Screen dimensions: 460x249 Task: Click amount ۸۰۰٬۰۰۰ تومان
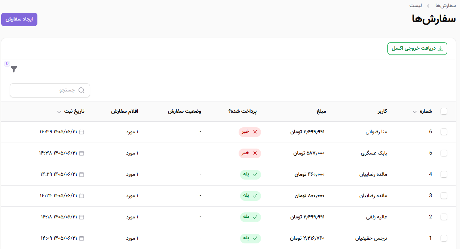(310, 196)
